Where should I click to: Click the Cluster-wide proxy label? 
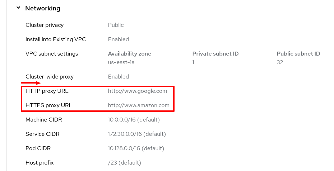click(50, 77)
